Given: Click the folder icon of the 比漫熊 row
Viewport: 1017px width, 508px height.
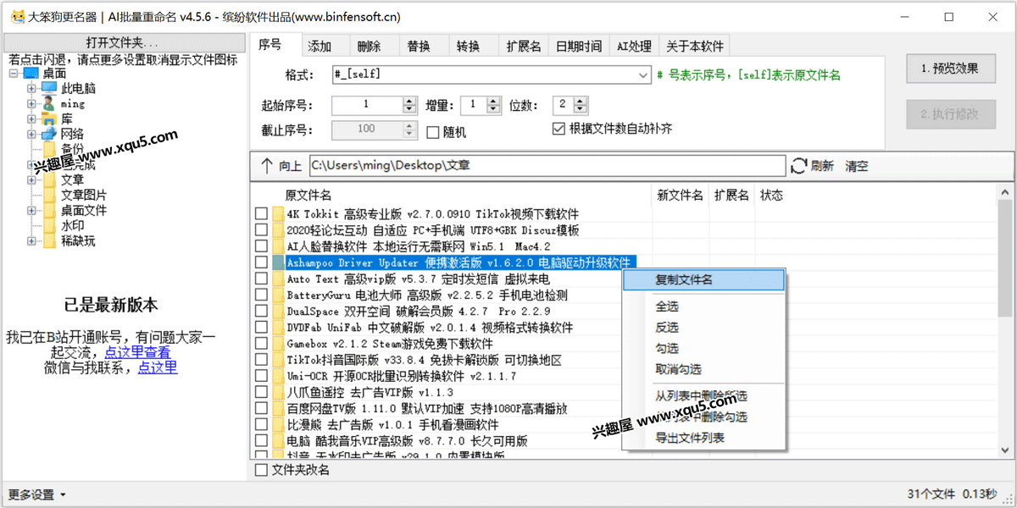Looking at the screenshot, I should click(x=278, y=425).
